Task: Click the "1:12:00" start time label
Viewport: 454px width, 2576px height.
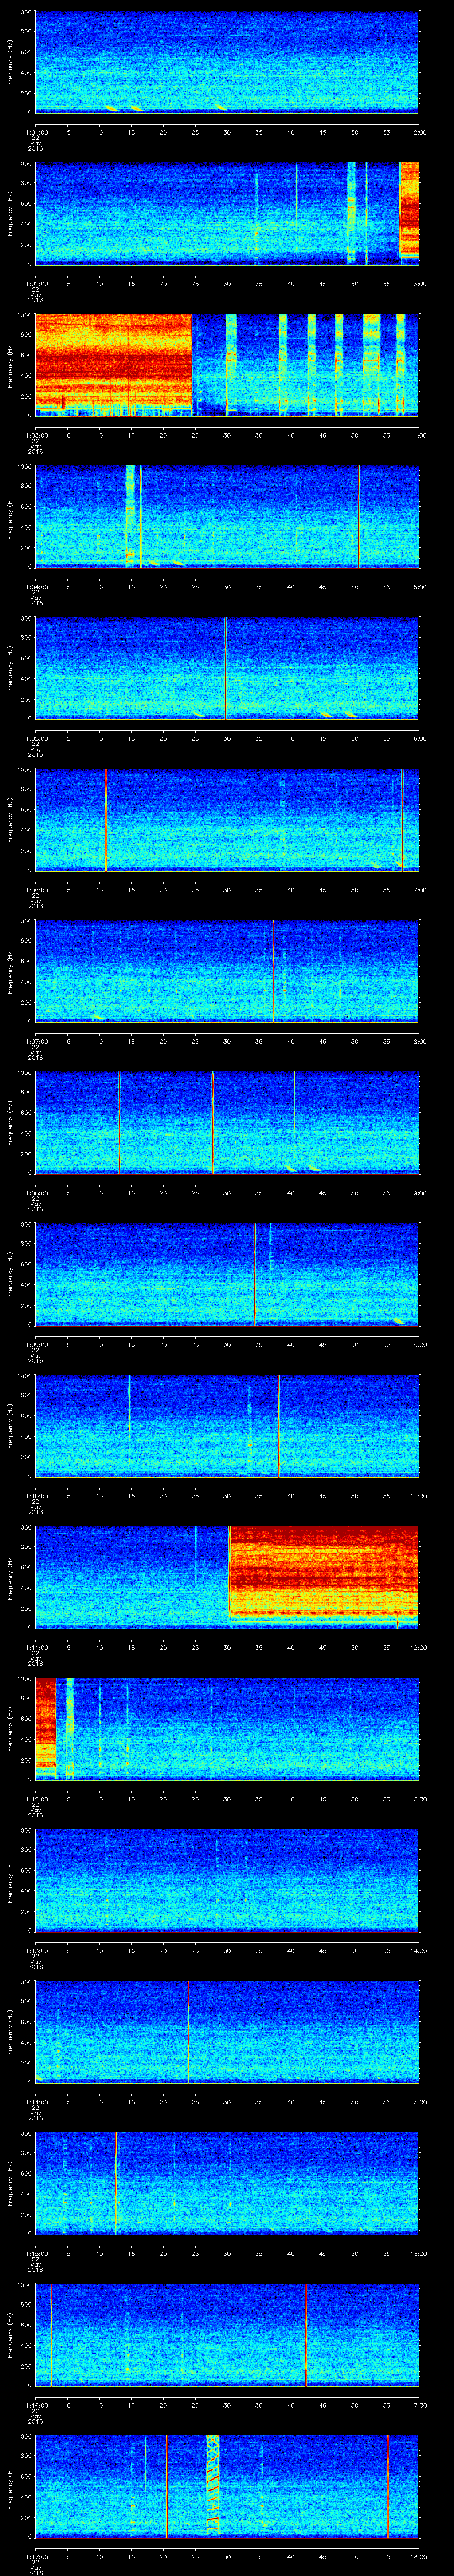Action: 36,1799
